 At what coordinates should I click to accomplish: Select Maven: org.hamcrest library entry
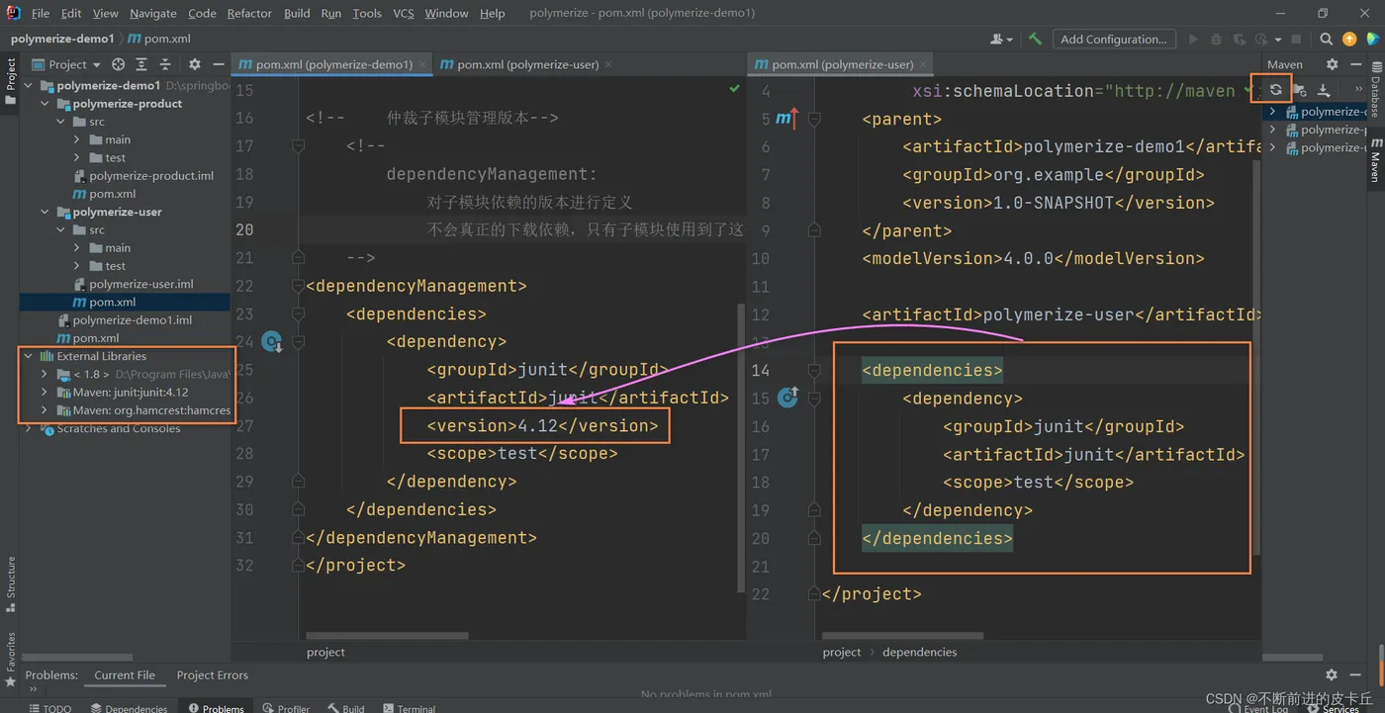tap(142, 409)
